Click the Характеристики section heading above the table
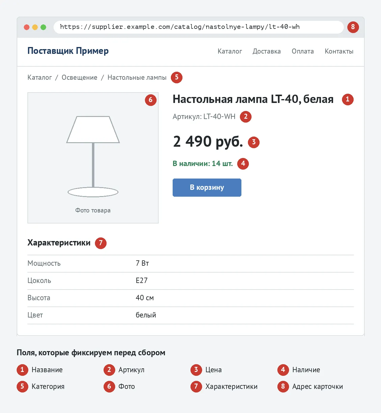381x413 pixels. coord(59,243)
